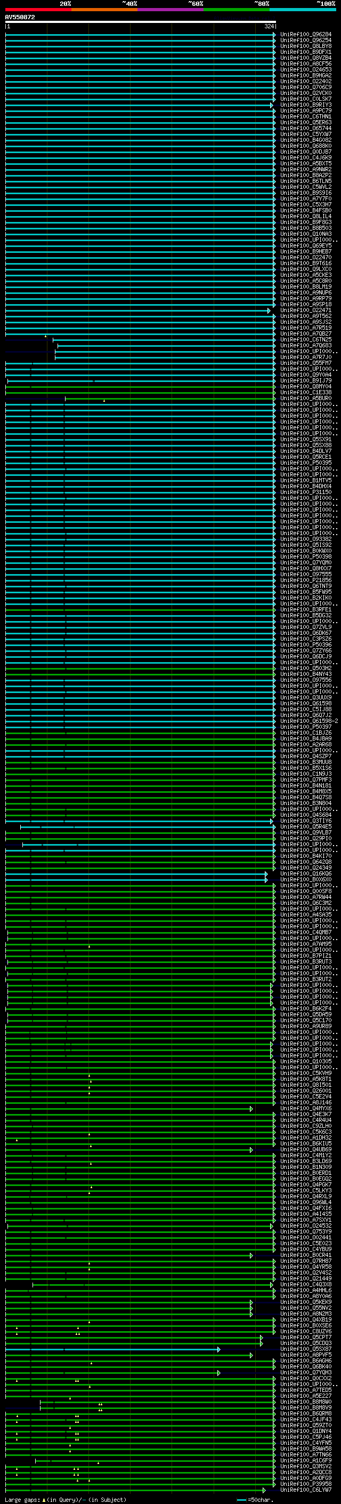Select the UniRef100_Q10NA3 label
The image size is (341, 1504).
[306, 234]
